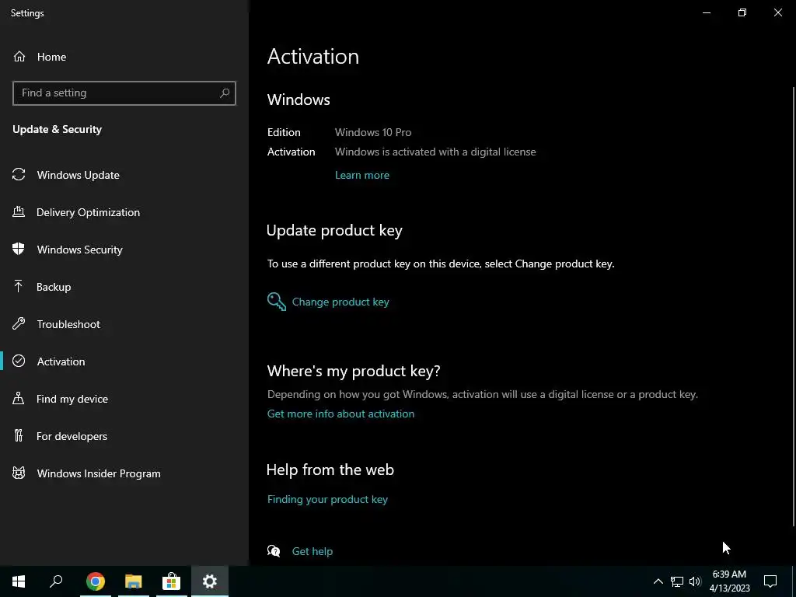
Task: Click the For developers tools icon
Action: coord(19,435)
